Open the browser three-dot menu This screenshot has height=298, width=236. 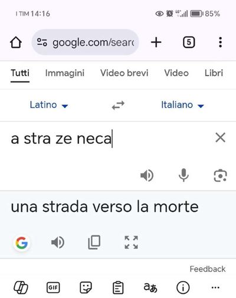point(220,42)
